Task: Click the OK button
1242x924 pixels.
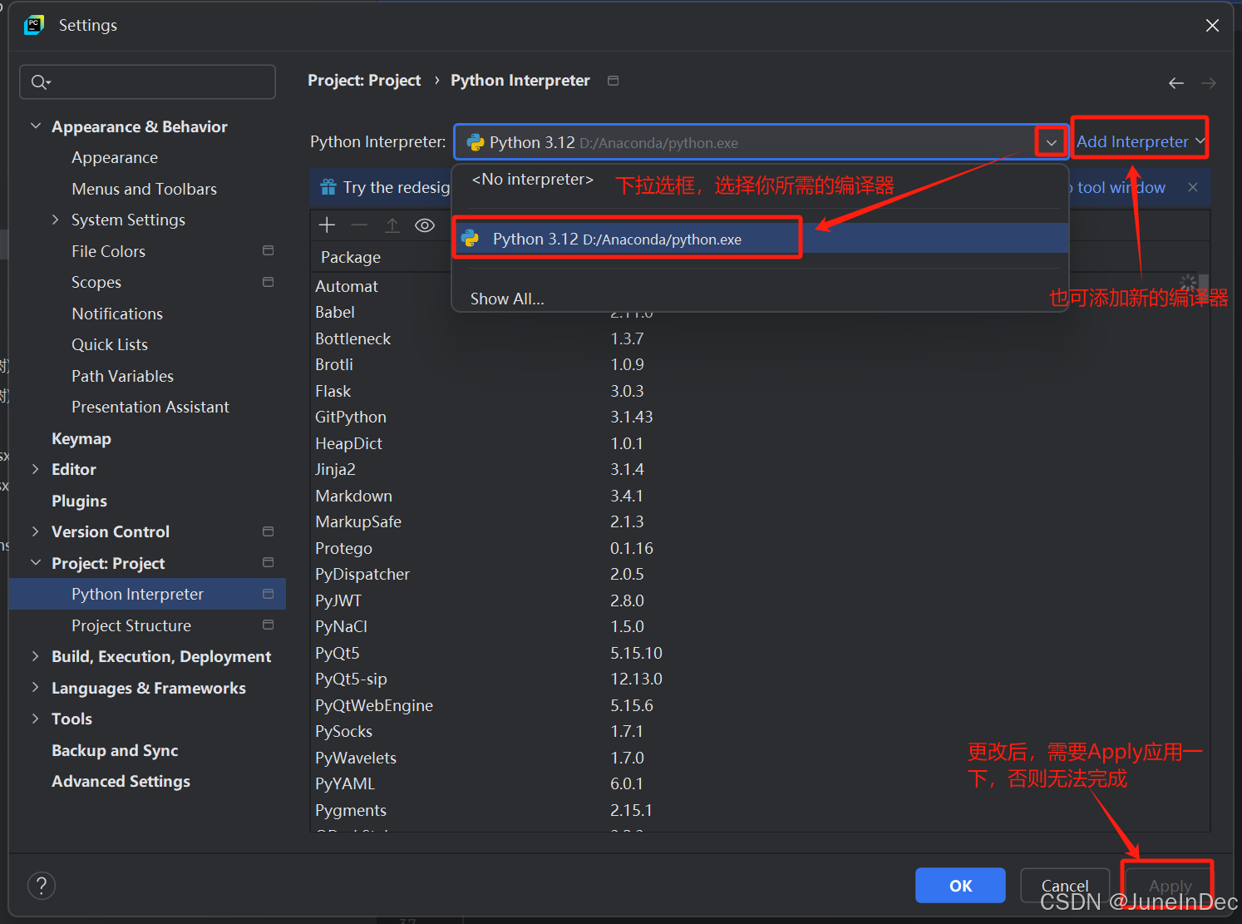Action: [960, 886]
